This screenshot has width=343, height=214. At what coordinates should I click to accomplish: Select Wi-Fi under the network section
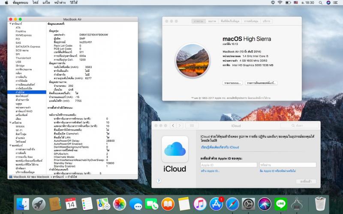tap(19, 131)
